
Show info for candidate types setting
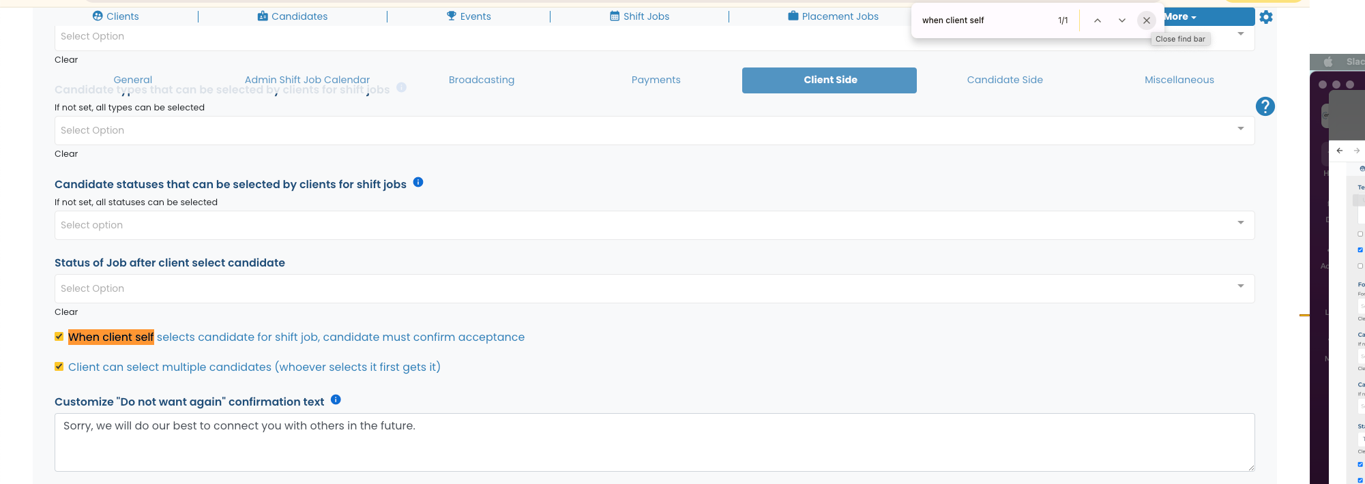402,87
